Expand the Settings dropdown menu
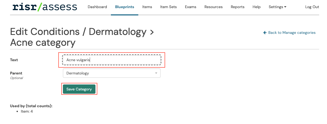This screenshot has height=124, width=327. click(277, 7)
